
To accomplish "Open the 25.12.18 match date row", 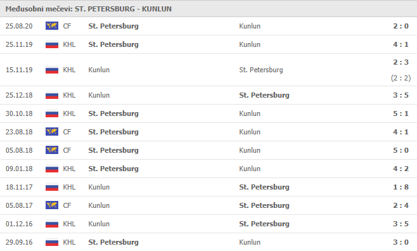I will (x=208, y=95).
